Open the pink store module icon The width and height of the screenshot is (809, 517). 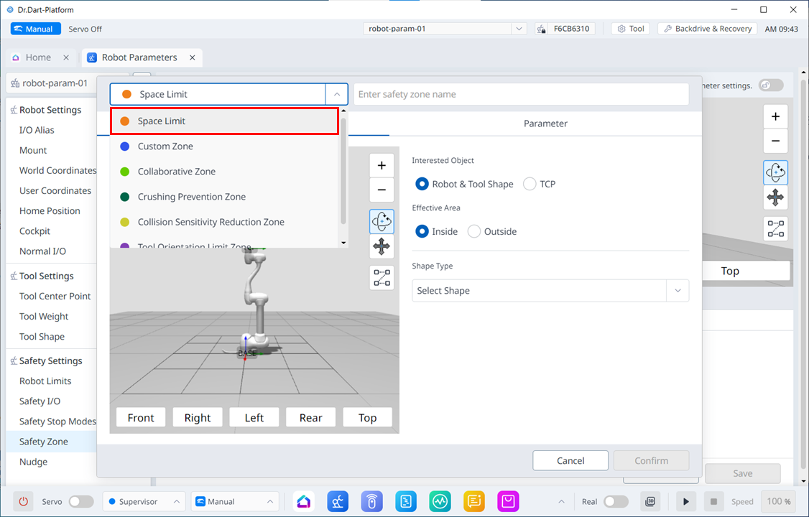(x=509, y=501)
